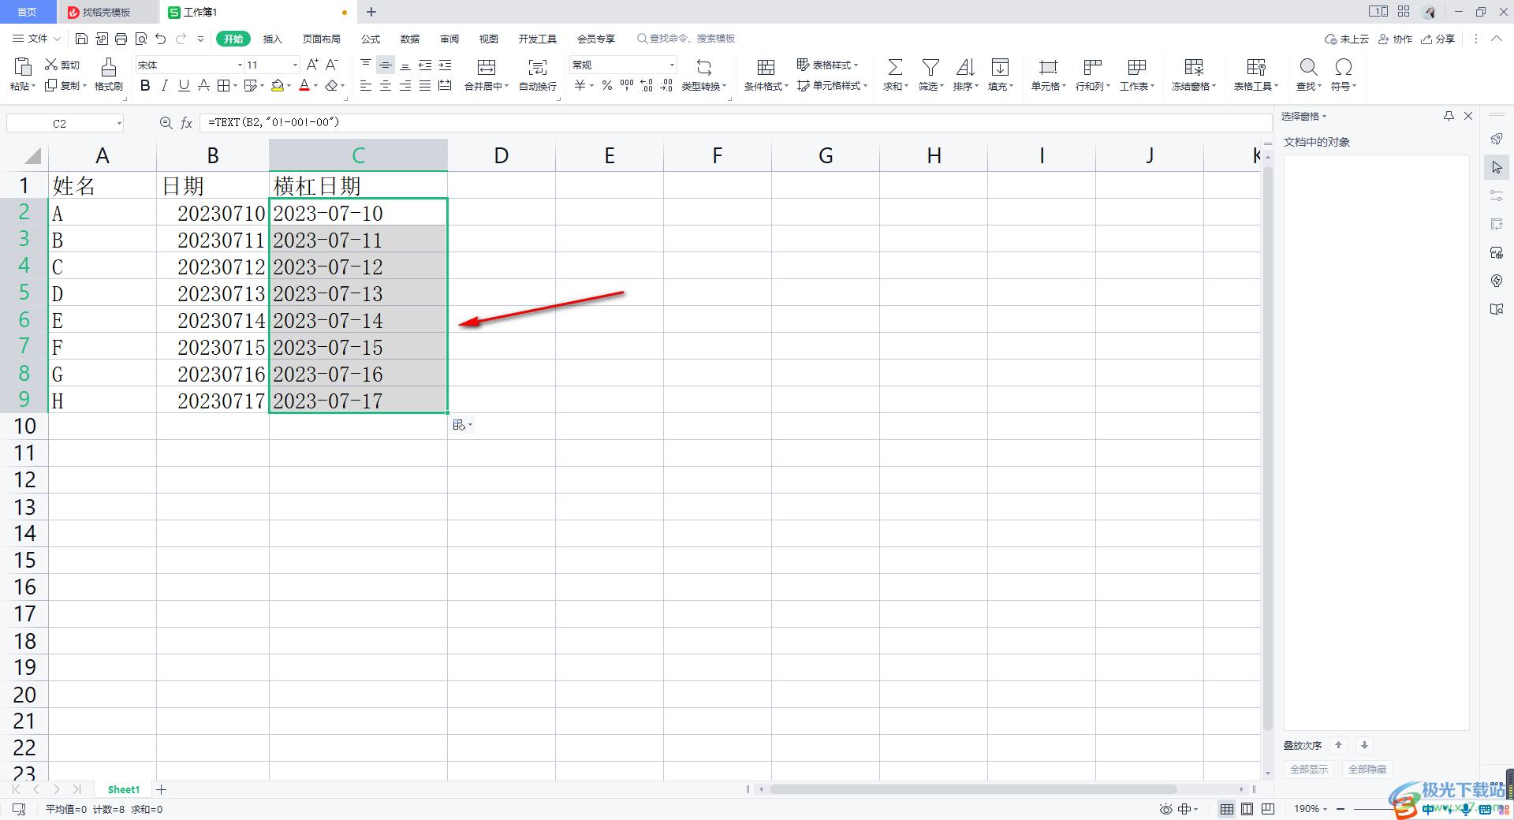The width and height of the screenshot is (1514, 820).
Task: Apply fill color highlighter icon
Action: 278,85
